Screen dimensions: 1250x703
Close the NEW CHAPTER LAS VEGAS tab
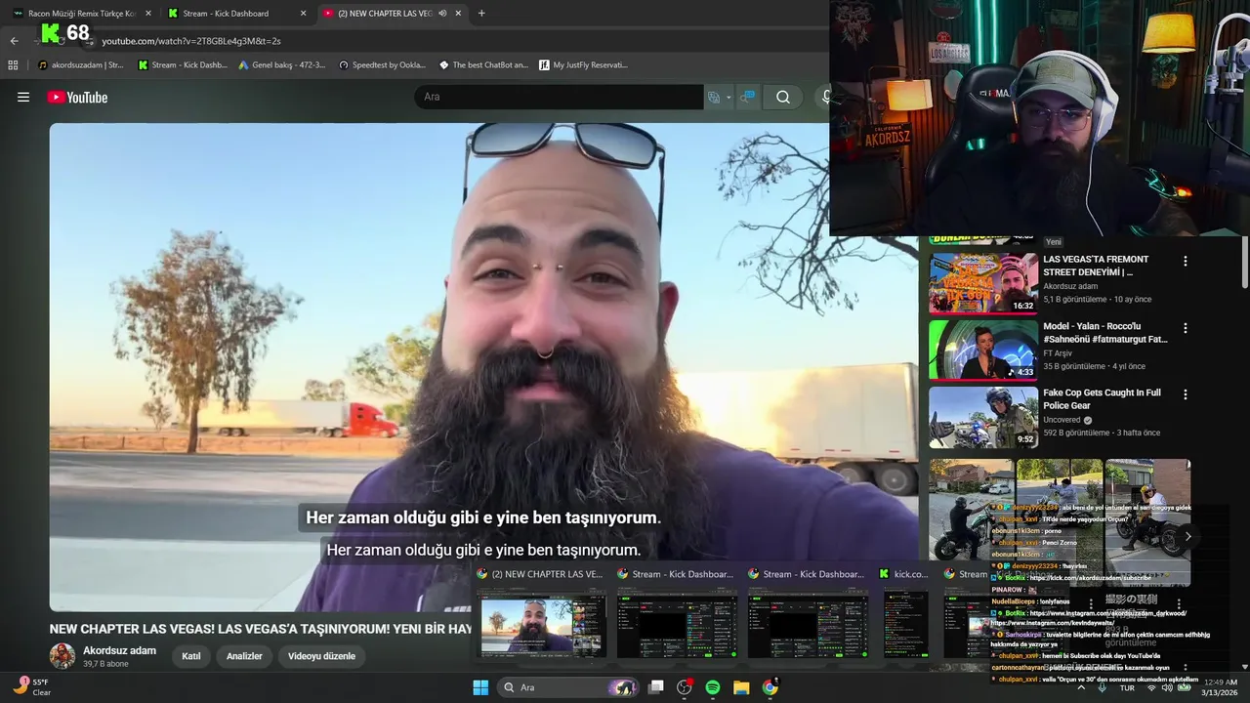pyautogui.click(x=459, y=14)
